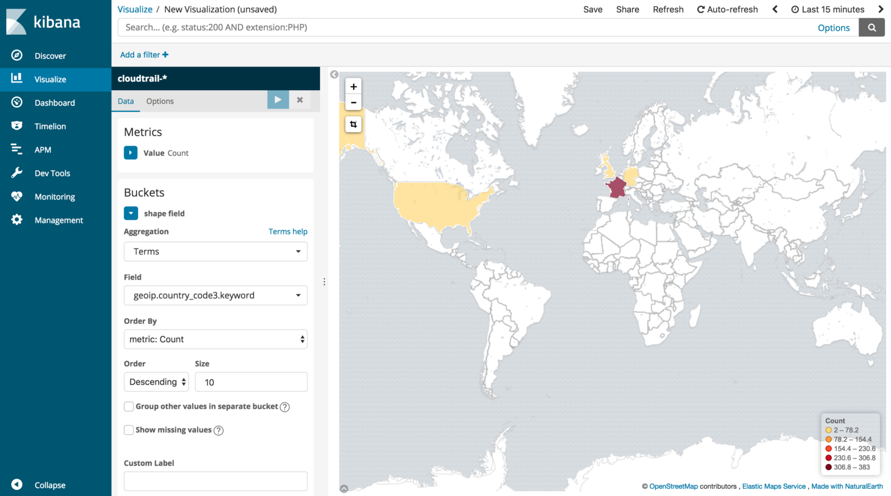This screenshot has height=496, width=891.
Task: Expand the Value Count metric
Action: 131,153
